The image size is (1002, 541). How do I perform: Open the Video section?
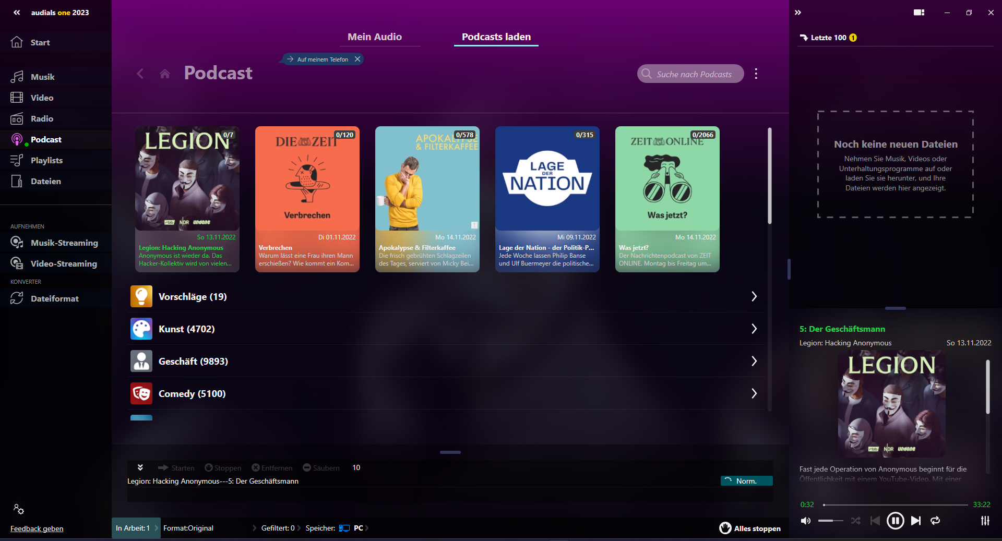[56, 98]
